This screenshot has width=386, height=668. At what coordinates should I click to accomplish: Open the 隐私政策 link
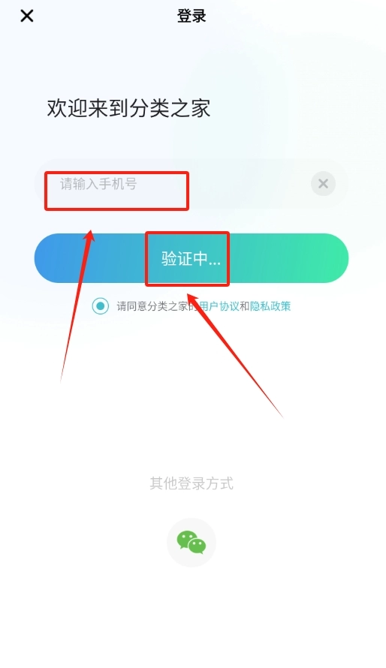(270, 306)
